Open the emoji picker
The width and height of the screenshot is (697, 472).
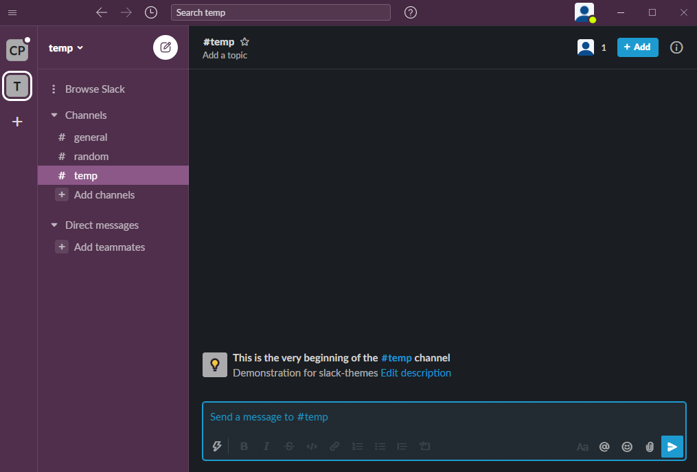tap(627, 447)
